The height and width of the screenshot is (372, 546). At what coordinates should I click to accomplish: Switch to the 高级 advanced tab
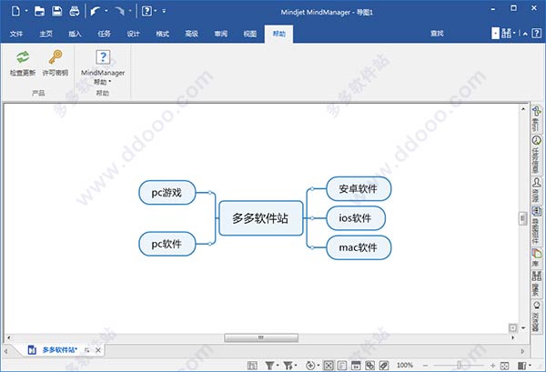tap(191, 34)
